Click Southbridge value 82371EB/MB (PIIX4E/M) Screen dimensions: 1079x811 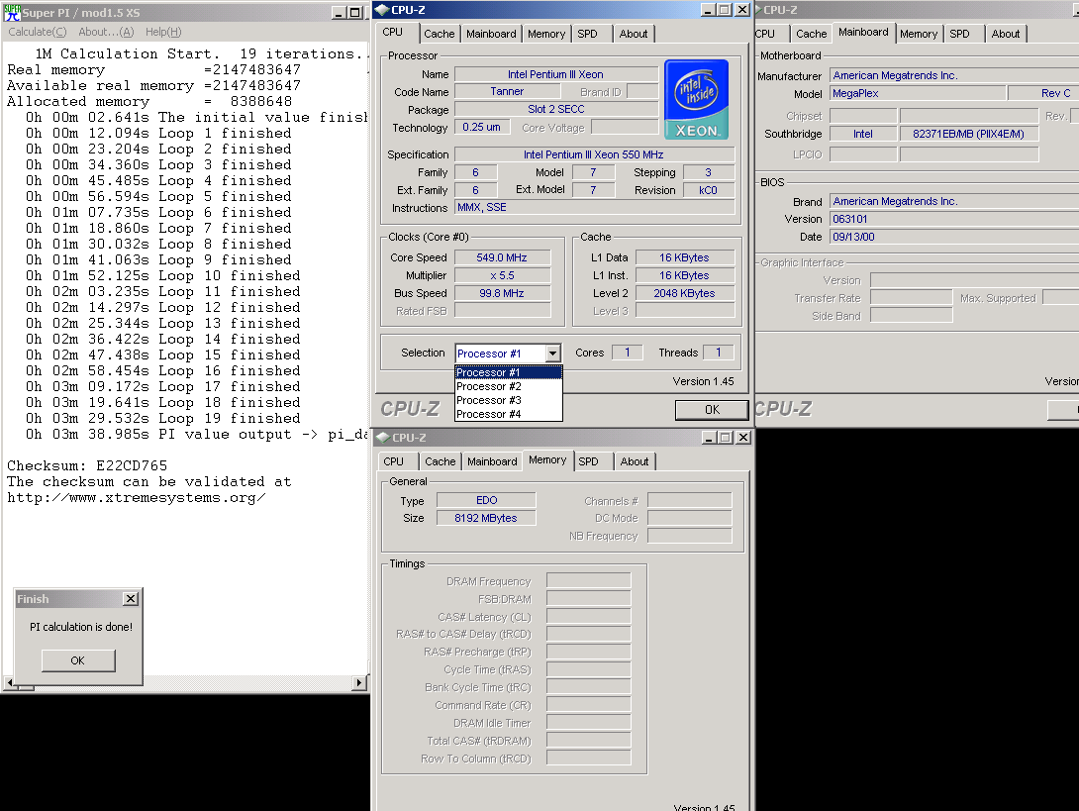point(969,135)
